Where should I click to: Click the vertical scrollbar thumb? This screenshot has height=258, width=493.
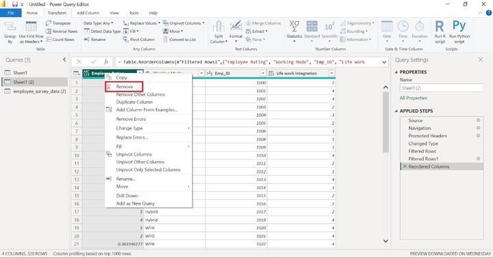385,123
